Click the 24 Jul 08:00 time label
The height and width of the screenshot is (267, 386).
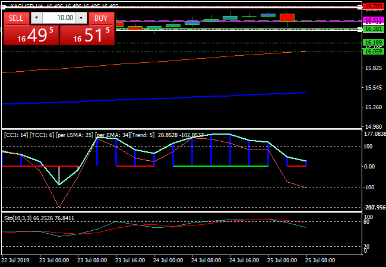coord(204,260)
